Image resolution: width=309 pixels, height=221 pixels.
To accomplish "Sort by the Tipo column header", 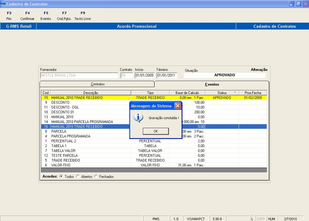I will coord(150,93).
